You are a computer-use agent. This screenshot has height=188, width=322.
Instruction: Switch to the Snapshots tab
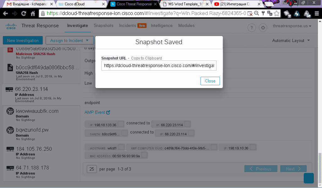tap(103, 26)
